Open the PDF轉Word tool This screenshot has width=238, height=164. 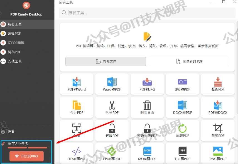click(77, 84)
